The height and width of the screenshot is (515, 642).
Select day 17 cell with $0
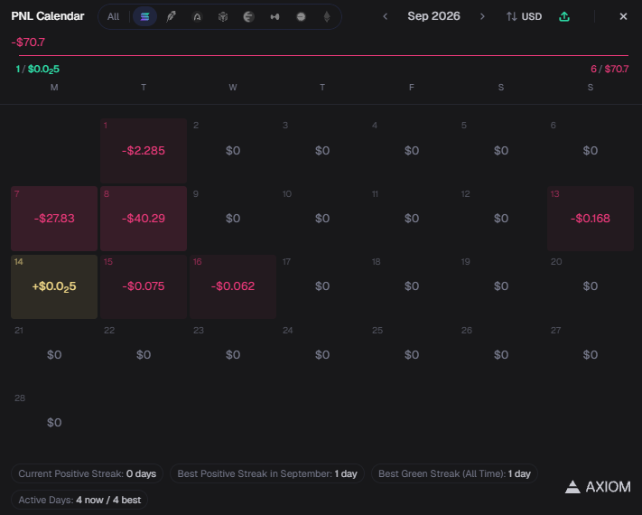(322, 286)
